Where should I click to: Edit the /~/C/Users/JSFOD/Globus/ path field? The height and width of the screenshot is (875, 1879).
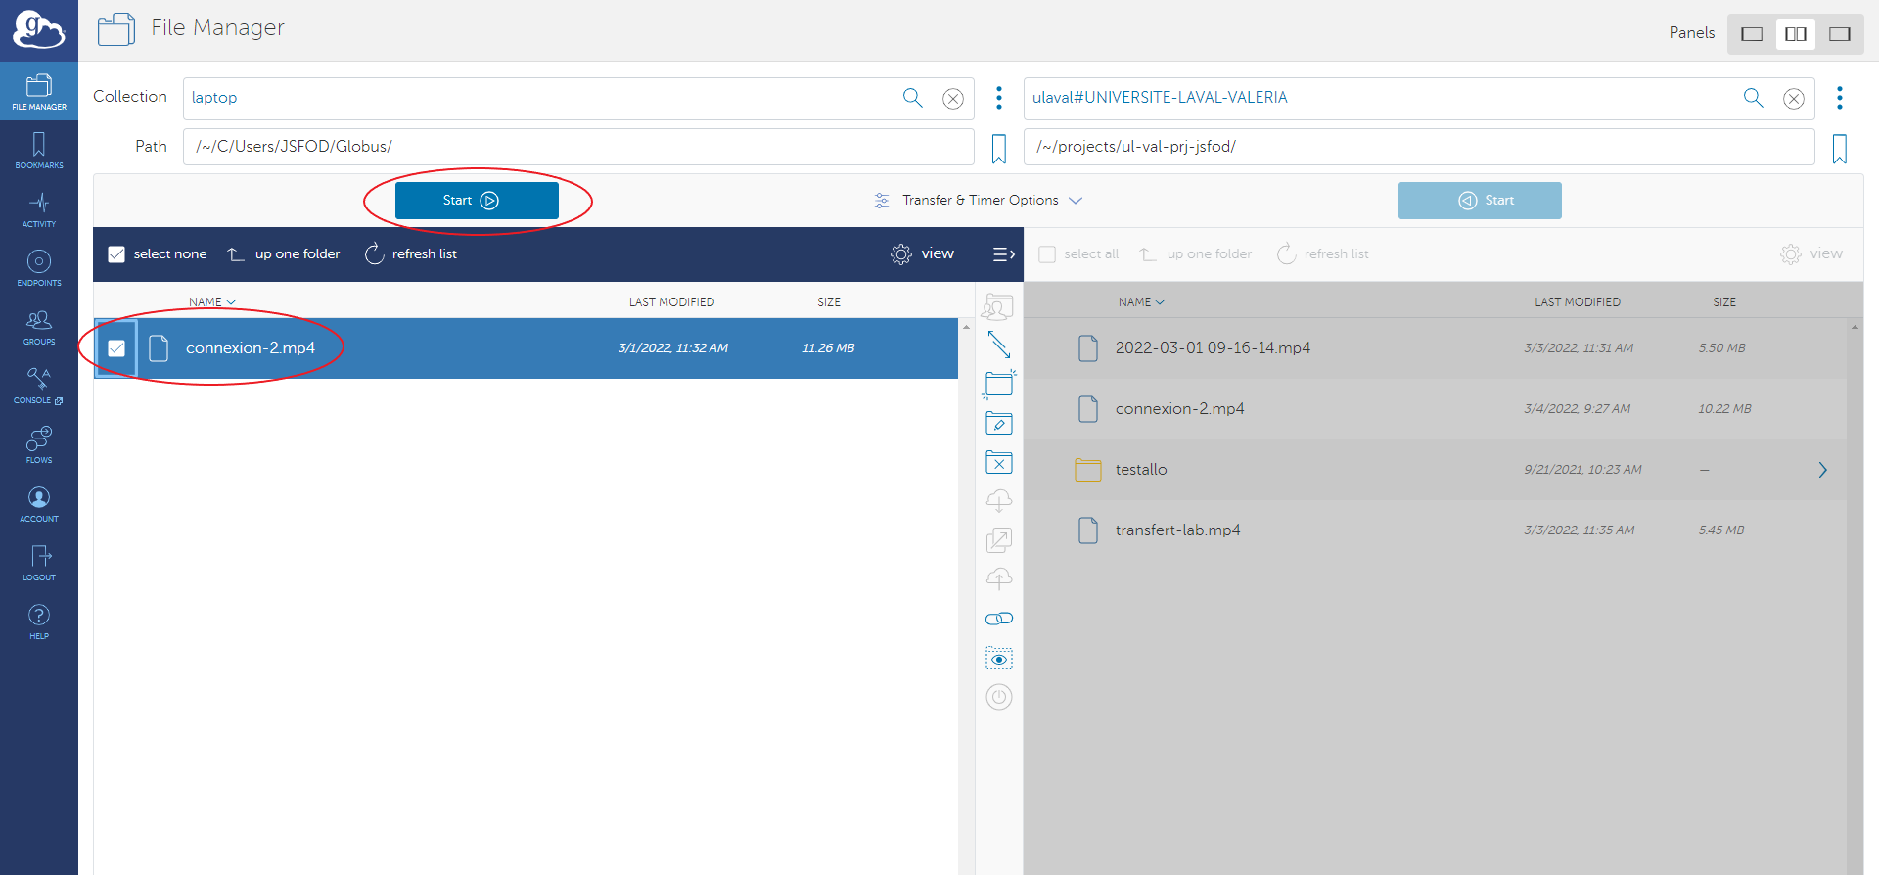tap(578, 147)
